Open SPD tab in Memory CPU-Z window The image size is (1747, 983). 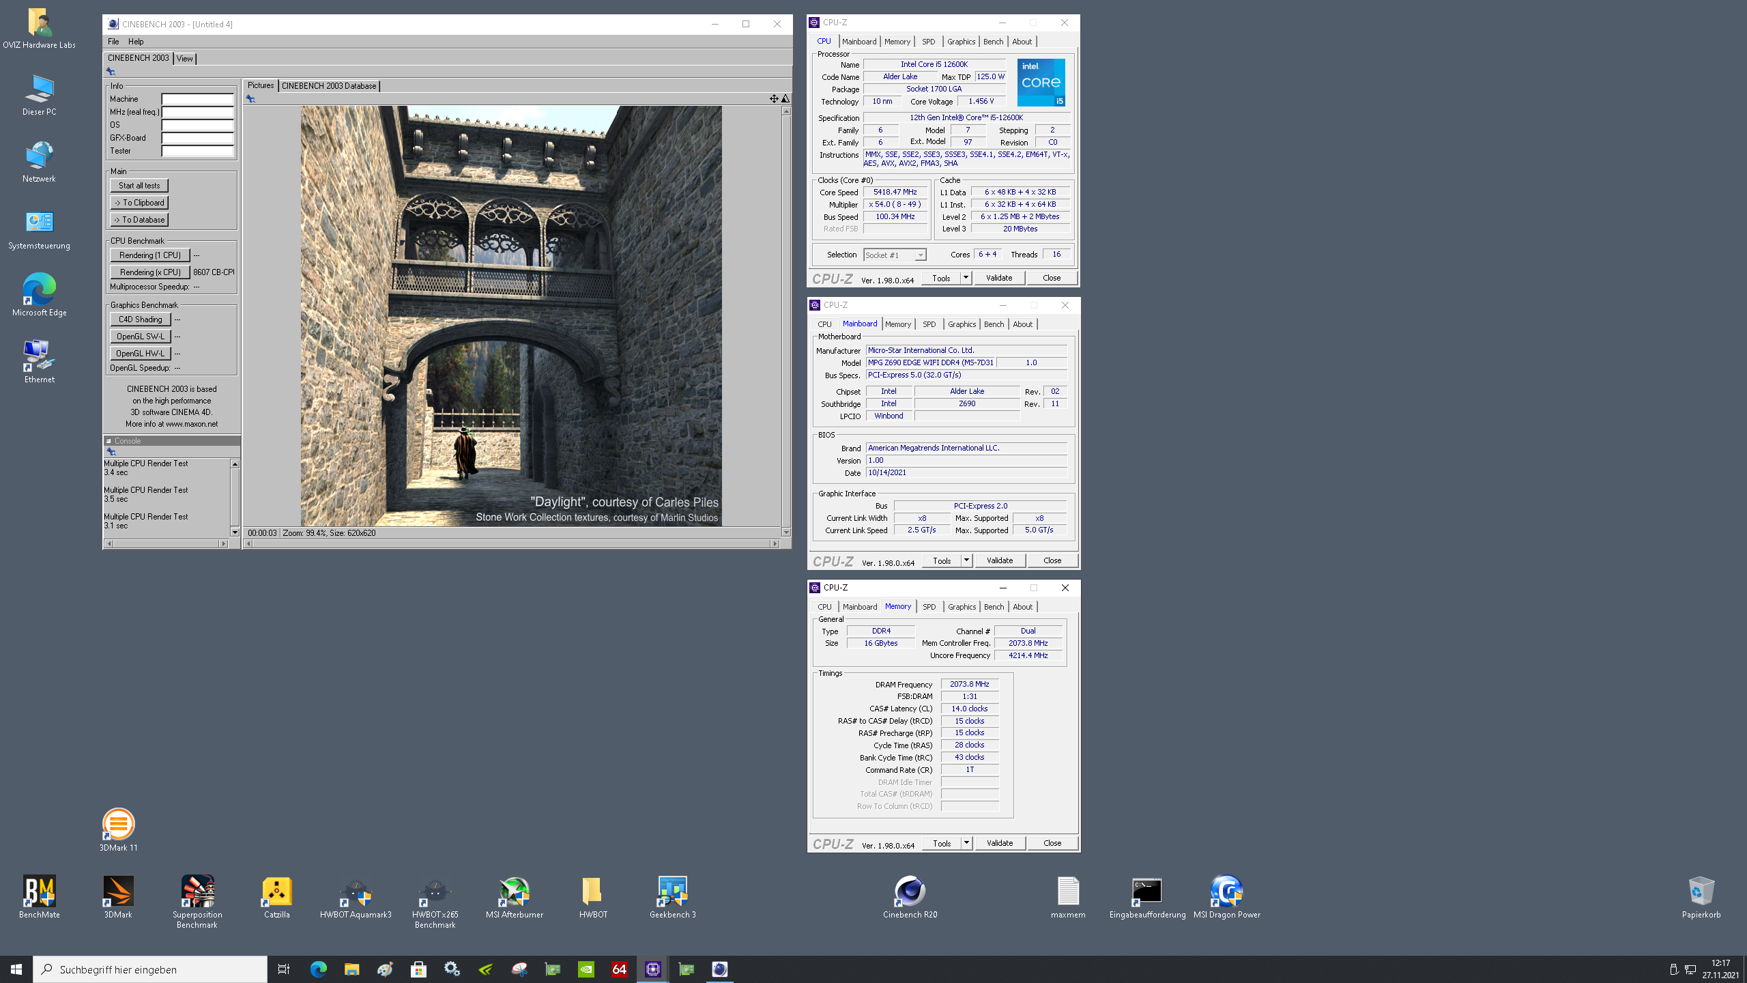click(929, 607)
